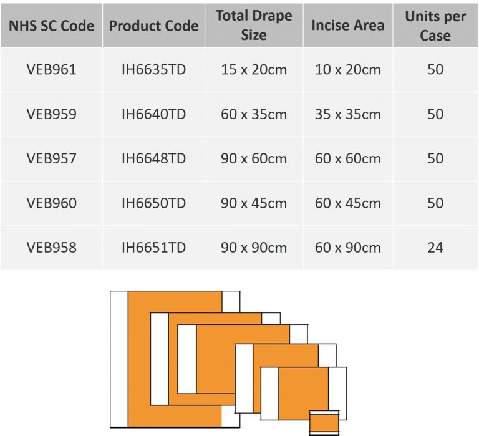The image size is (479, 436).
Task: Click the VEB958 code cell
Action: pos(51,248)
